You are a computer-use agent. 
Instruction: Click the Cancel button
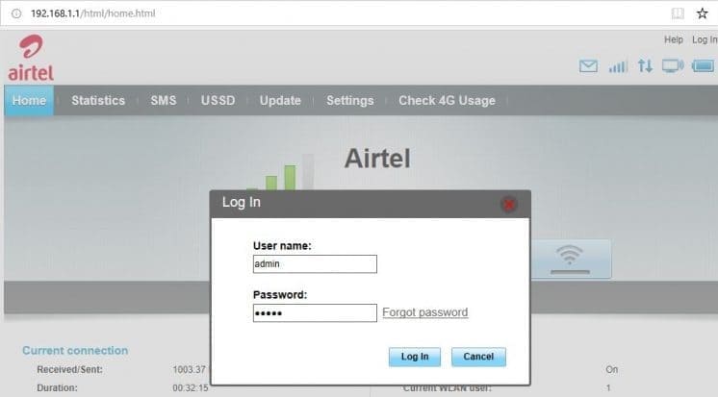pyautogui.click(x=478, y=357)
